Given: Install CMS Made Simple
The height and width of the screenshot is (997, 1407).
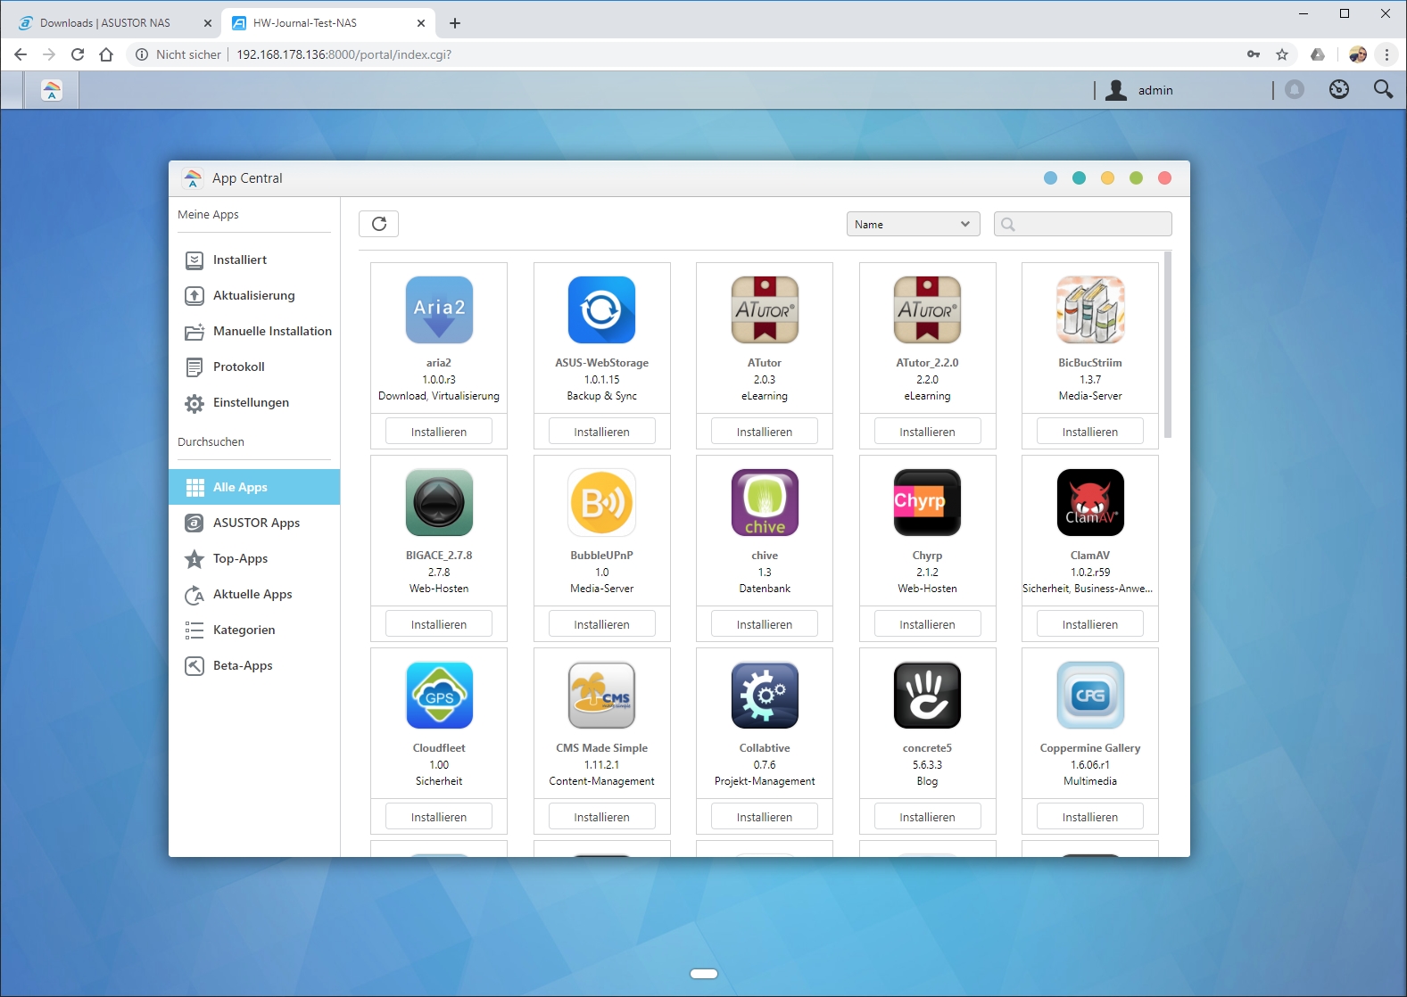Looking at the screenshot, I should pos(601,817).
